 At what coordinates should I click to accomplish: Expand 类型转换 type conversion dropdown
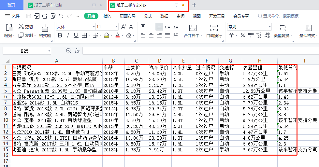coord(291,35)
